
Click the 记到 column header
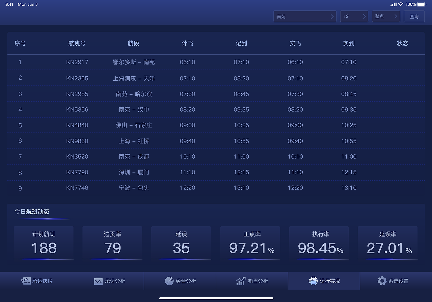(241, 43)
